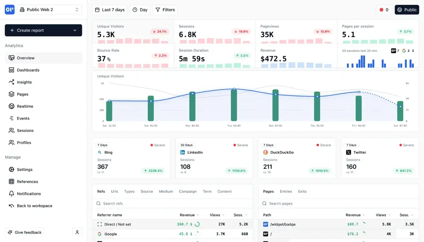Switch to the Exits tab

click(302, 191)
